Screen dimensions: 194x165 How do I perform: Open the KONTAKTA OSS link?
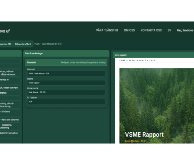(151, 30)
